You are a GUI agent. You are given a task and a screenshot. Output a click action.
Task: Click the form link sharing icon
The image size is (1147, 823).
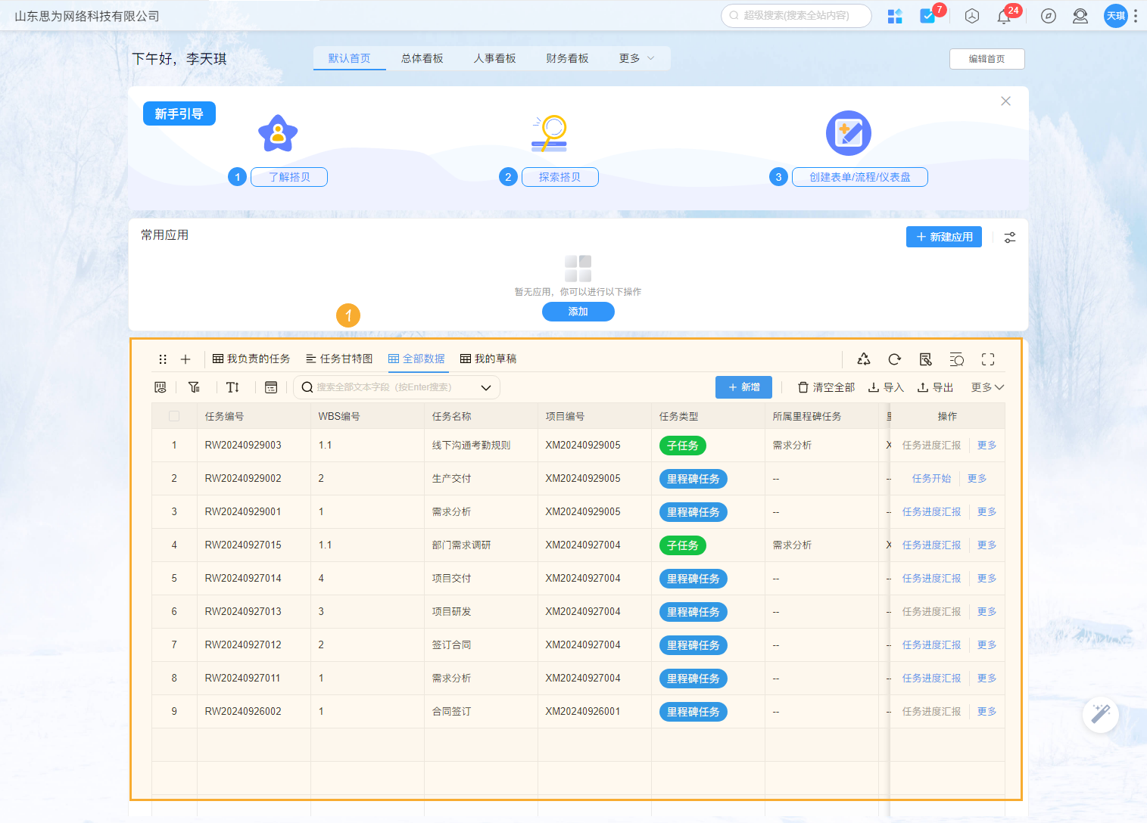pyautogui.click(x=925, y=359)
